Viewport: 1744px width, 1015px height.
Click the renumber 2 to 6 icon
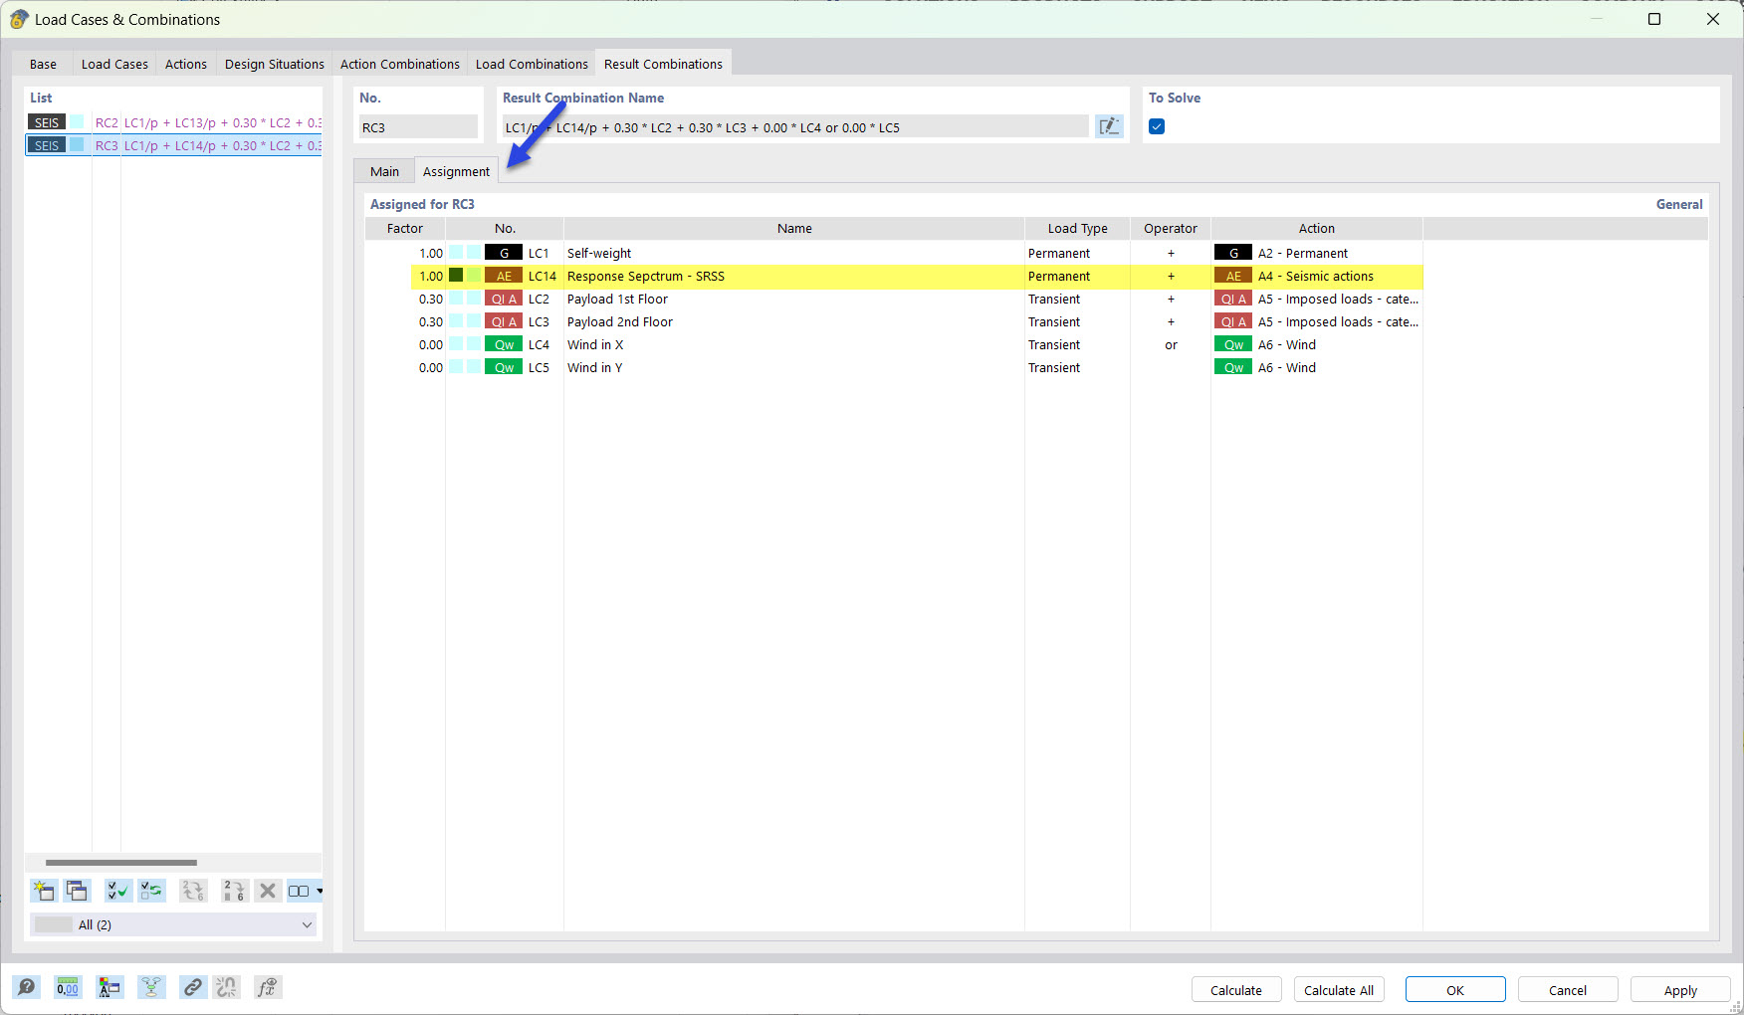[x=234, y=891]
